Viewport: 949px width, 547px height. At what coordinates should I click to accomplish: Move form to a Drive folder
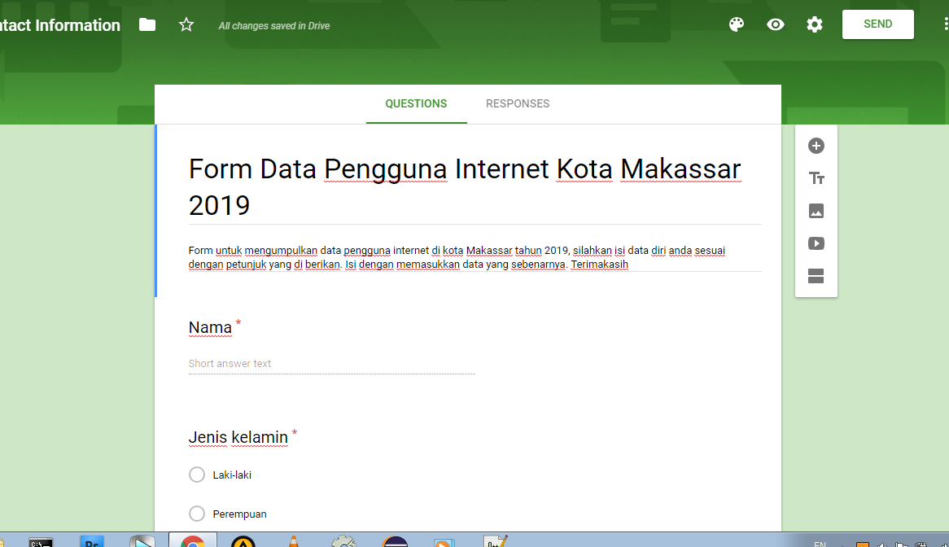(147, 24)
